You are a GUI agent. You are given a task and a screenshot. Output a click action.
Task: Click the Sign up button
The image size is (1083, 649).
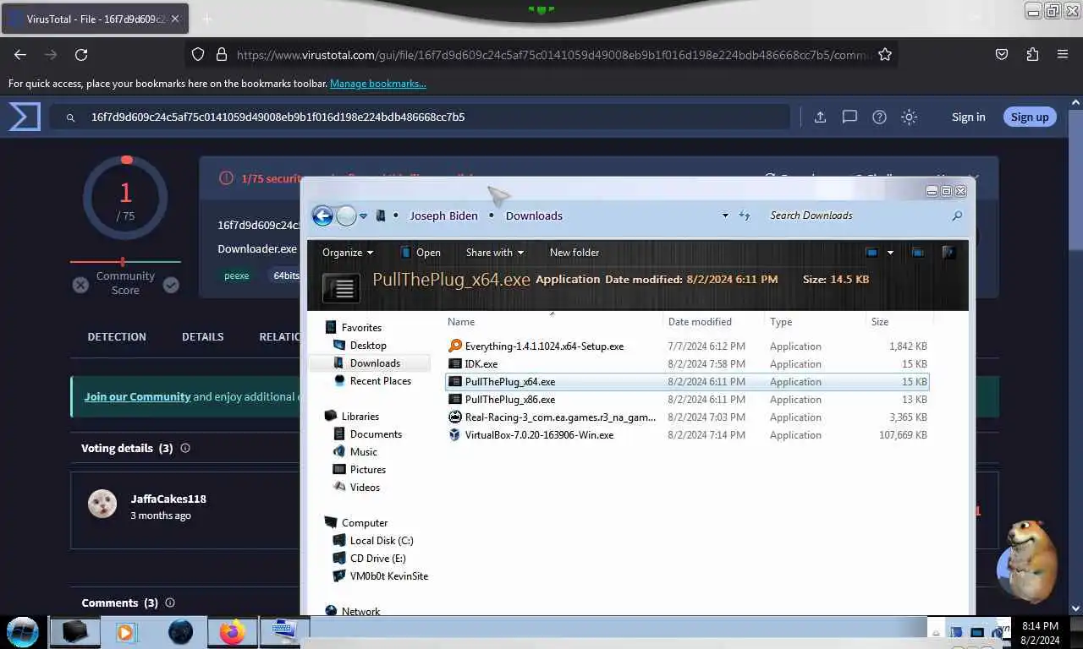(x=1030, y=117)
